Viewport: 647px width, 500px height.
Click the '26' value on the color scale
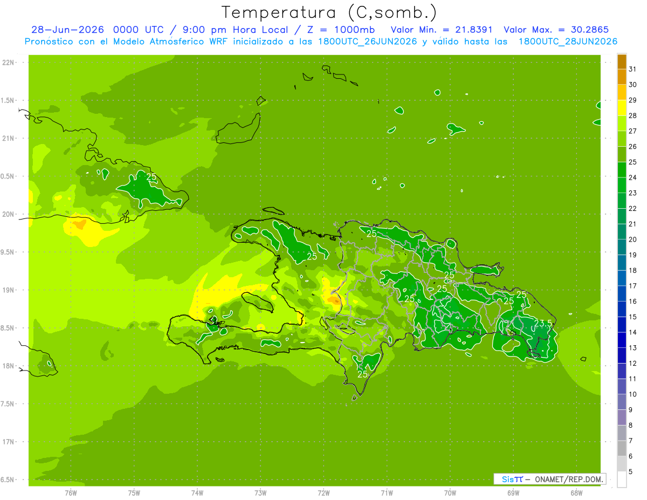[x=633, y=147]
